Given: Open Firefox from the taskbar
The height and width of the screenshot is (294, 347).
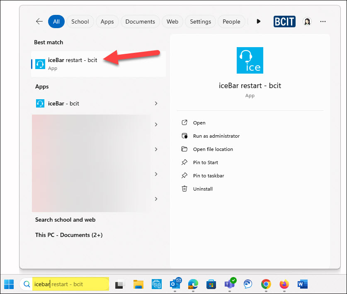Looking at the screenshot, I should pyautogui.click(x=284, y=284).
